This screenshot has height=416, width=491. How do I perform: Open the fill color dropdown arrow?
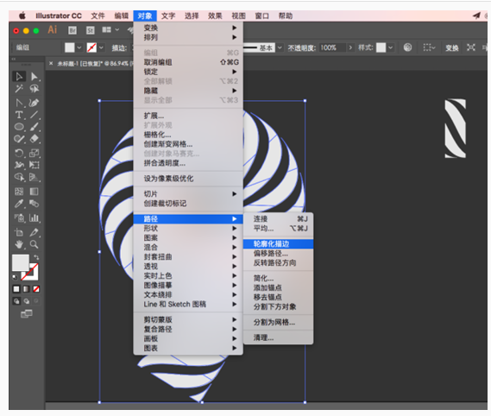point(79,47)
